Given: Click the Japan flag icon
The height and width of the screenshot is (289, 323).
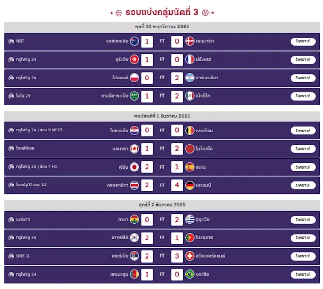Looking at the screenshot, I should (x=135, y=167).
